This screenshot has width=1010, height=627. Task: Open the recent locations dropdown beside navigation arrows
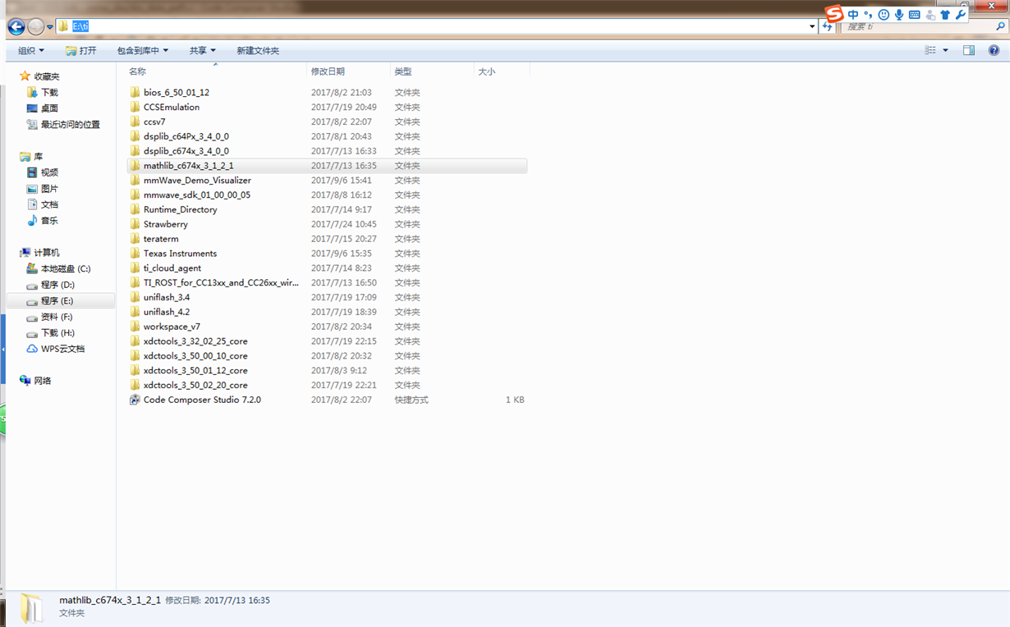tap(50, 27)
